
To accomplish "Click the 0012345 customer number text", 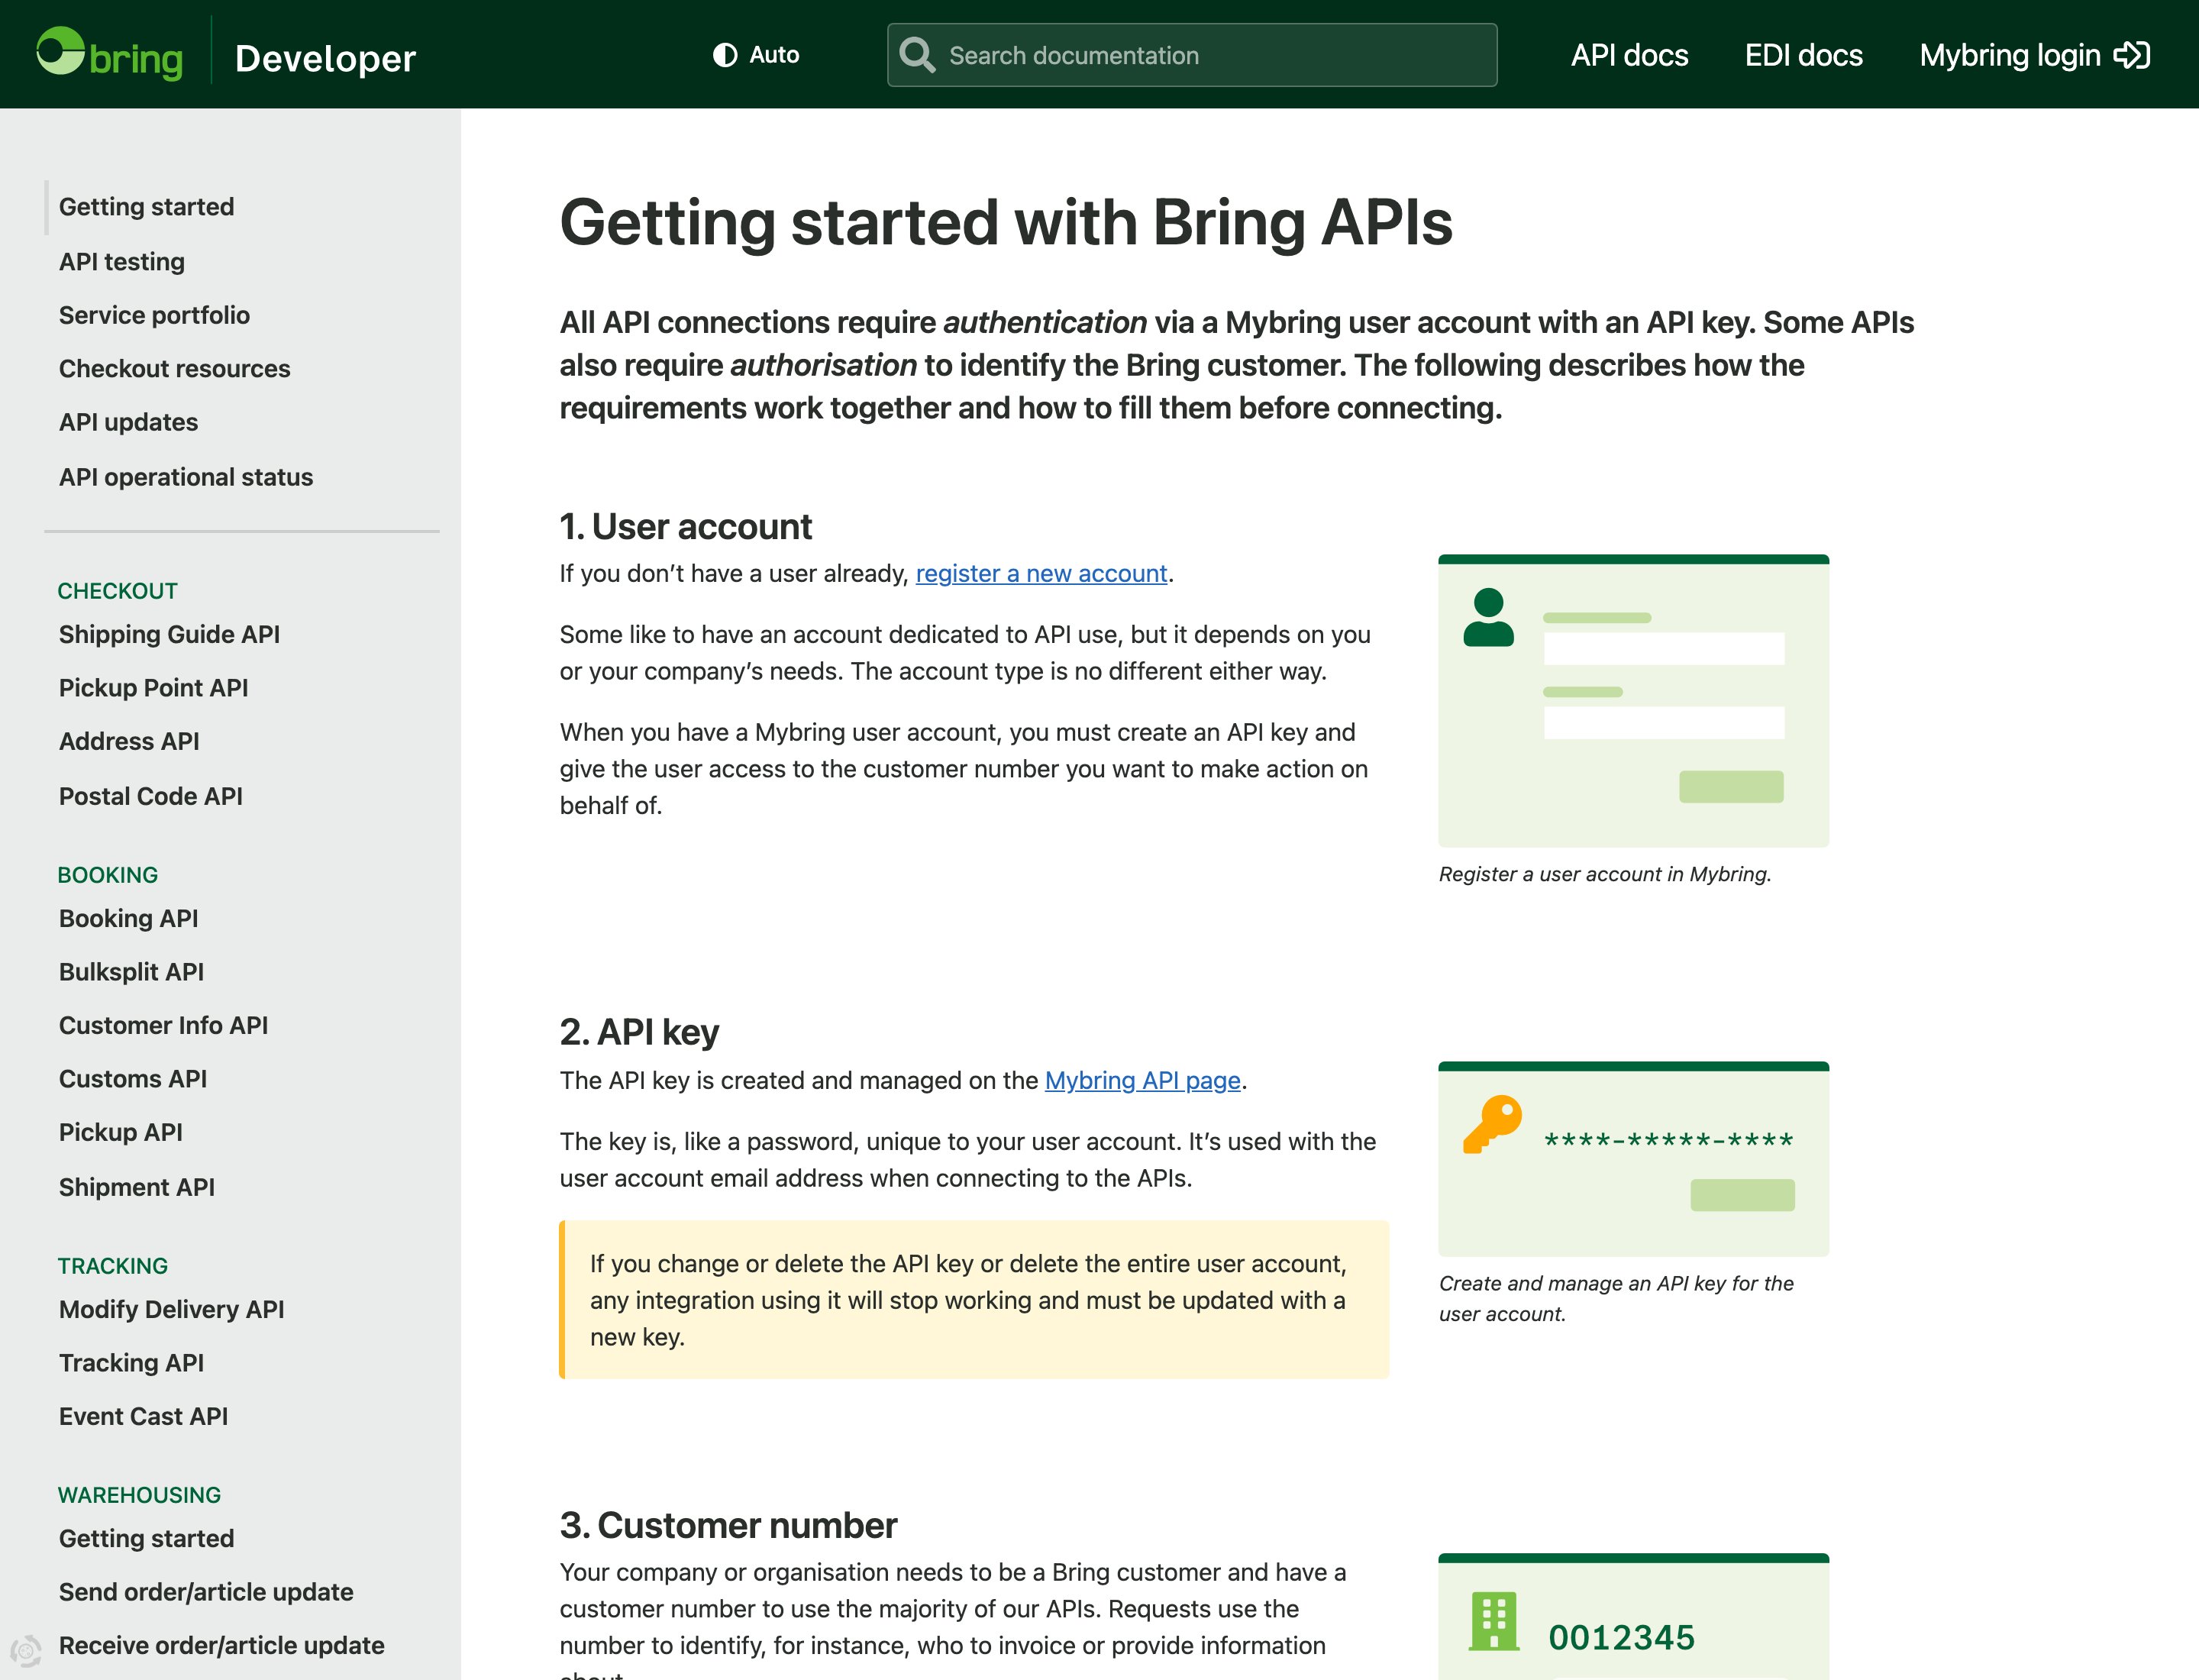I will [x=1621, y=1637].
